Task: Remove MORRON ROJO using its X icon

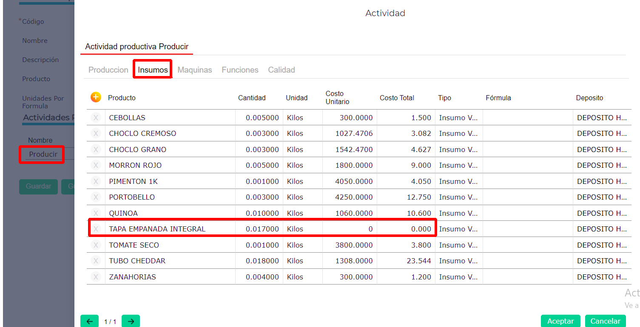Action: point(96,165)
